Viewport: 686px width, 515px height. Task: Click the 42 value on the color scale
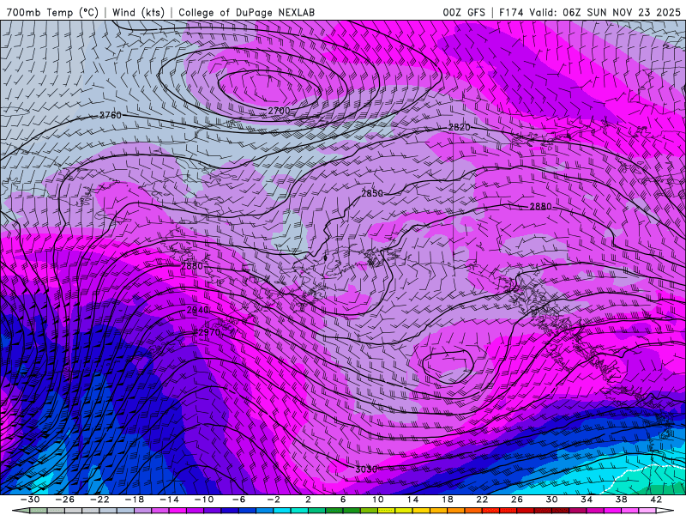(x=655, y=500)
